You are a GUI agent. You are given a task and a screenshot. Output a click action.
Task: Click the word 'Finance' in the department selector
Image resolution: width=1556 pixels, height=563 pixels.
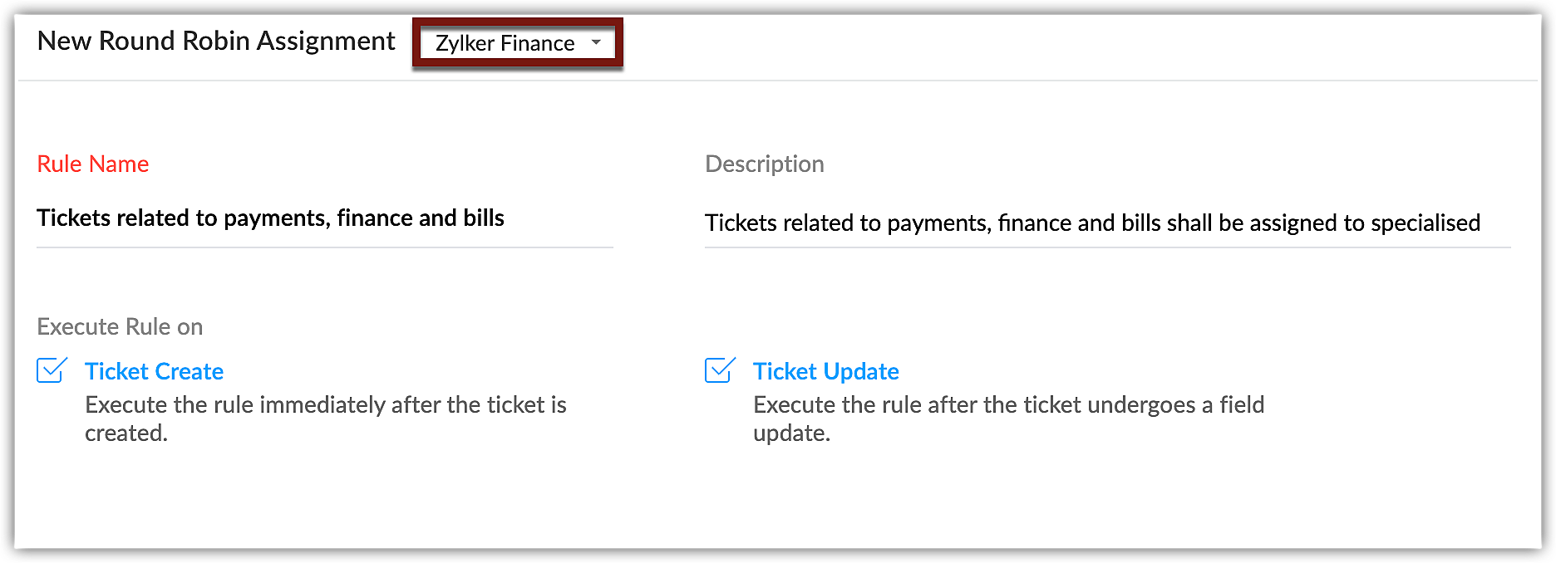[x=537, y=43]
